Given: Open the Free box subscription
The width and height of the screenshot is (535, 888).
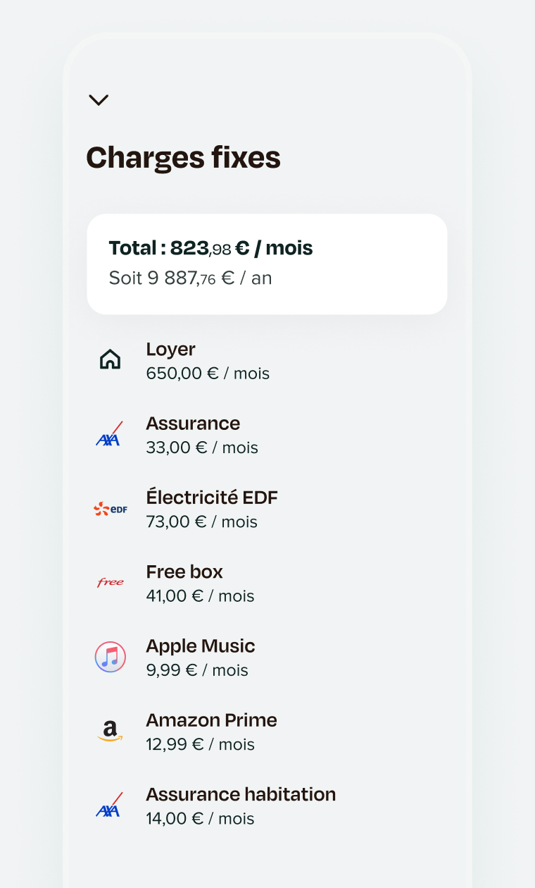Looking at the screenshot, I should (x=184, y=572).
